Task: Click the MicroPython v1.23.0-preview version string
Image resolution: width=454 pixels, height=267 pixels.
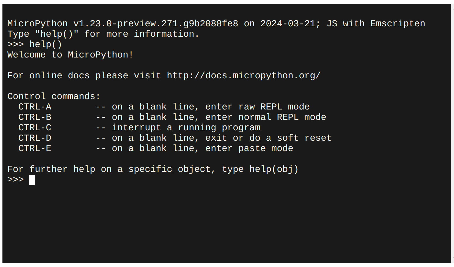Action: coord(123,24)
